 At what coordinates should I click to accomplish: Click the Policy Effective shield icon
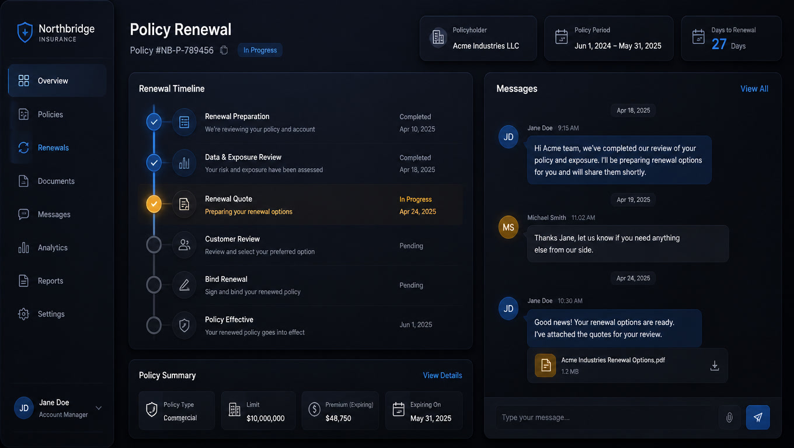coord(184,325)
